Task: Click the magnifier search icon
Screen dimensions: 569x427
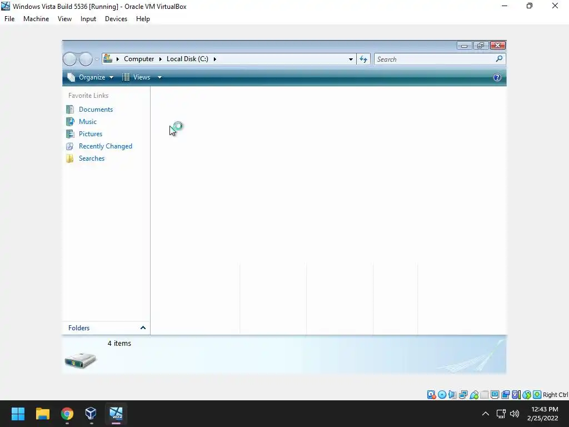Action: [x=500, y=59]
